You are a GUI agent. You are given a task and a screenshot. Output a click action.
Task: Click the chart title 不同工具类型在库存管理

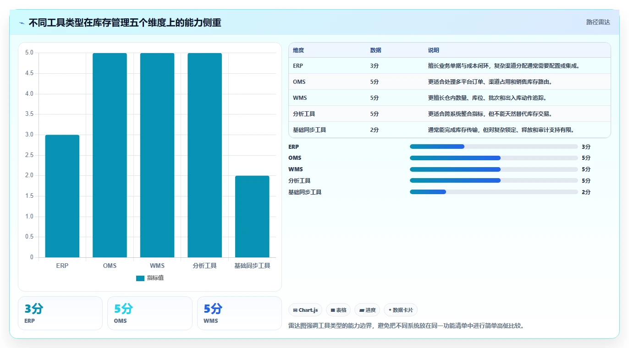click(x=125, y=22)
